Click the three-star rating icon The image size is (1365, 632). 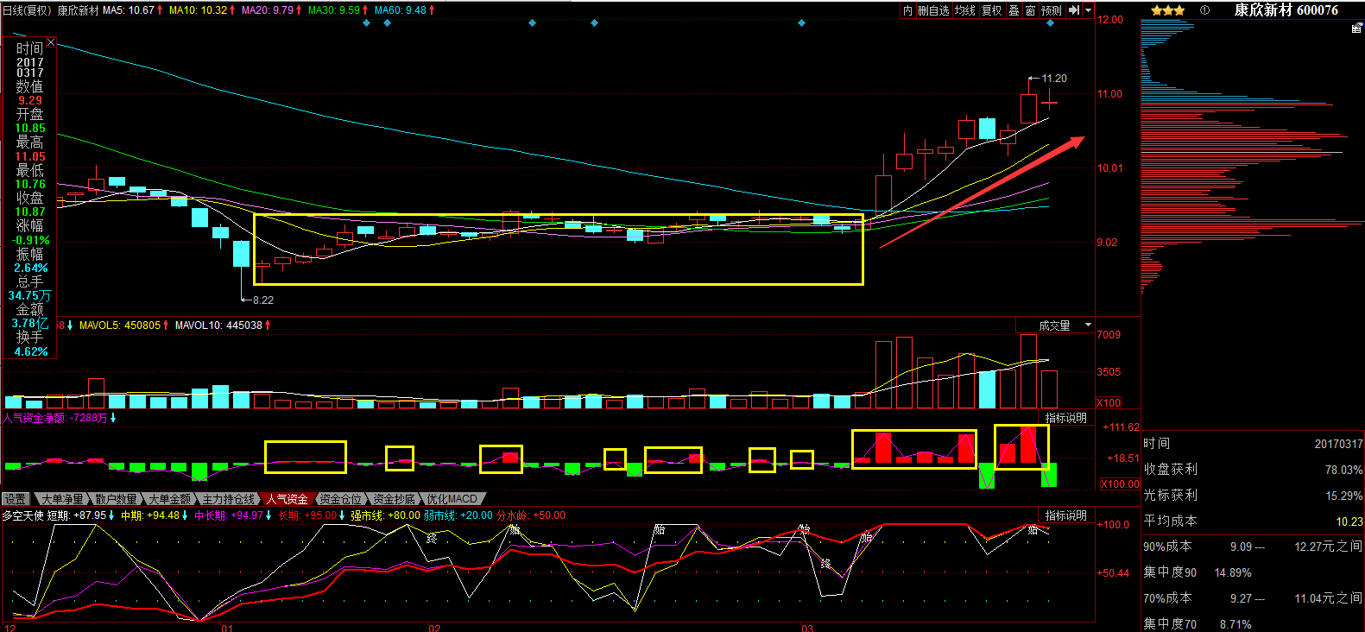[1167, 10]
